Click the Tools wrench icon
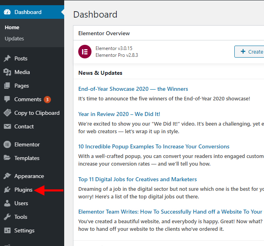 coord(7,217)
